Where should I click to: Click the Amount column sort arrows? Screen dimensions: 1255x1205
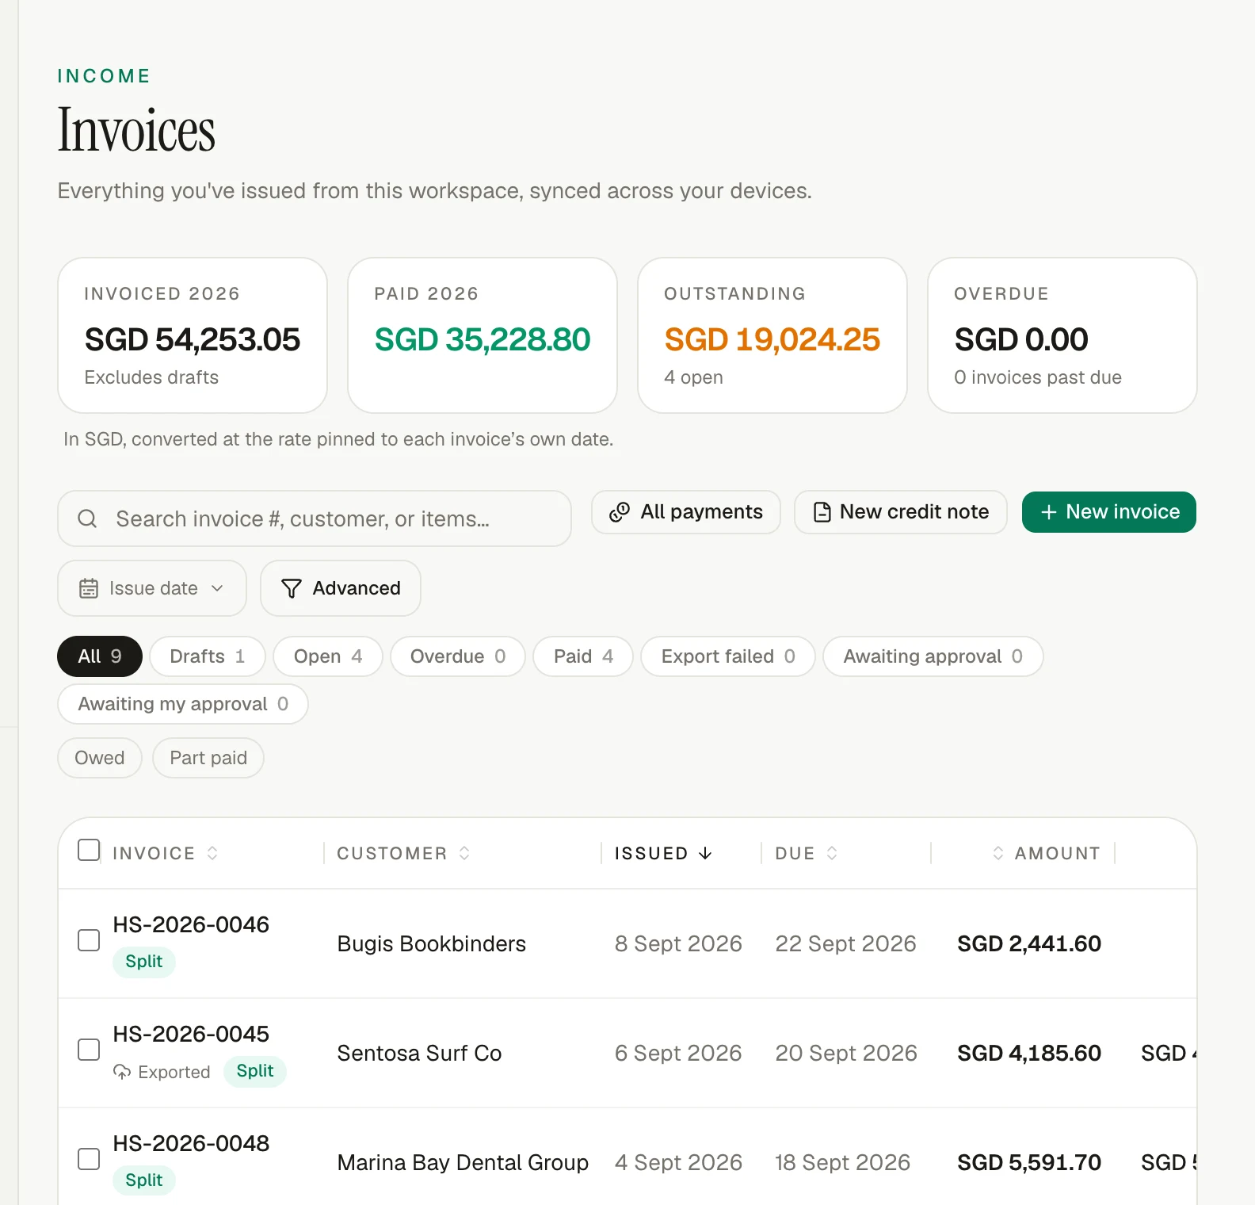(x=998, y=853)
